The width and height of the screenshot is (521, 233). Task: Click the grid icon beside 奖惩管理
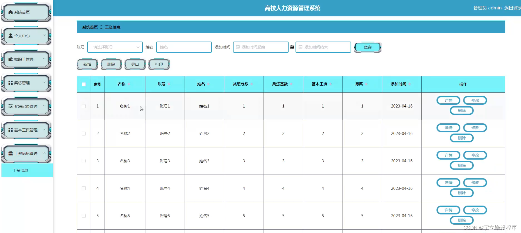click(11, 83)
